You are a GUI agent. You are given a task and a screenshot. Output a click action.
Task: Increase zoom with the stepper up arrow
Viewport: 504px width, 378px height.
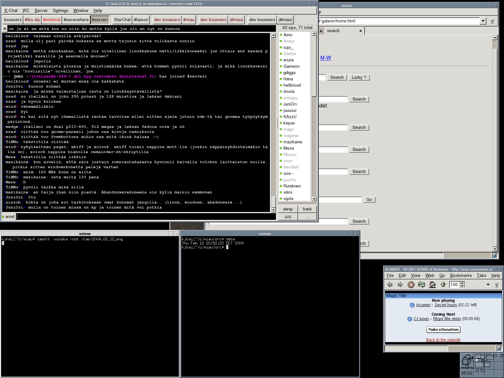pos(462,283)
